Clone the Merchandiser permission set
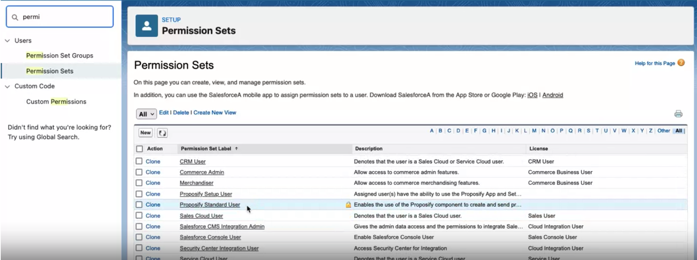This screenshot has width=697, height=260. coord(153,183)
